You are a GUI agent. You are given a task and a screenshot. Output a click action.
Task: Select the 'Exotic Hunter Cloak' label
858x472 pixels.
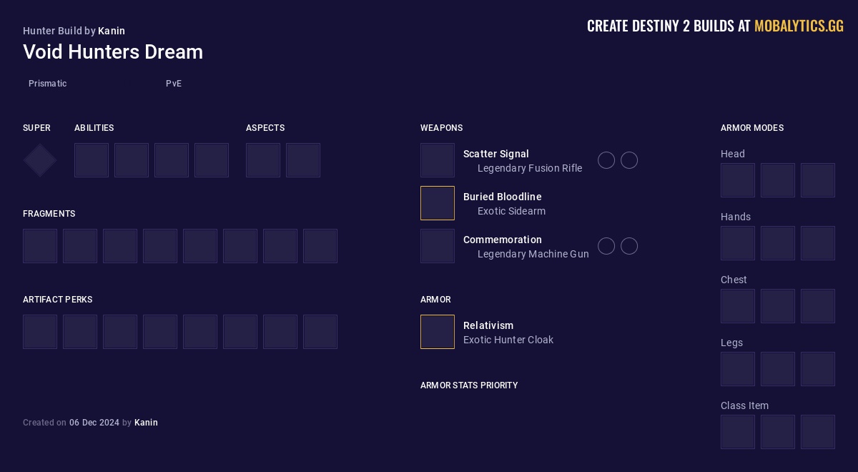click(x=508, y=340)
